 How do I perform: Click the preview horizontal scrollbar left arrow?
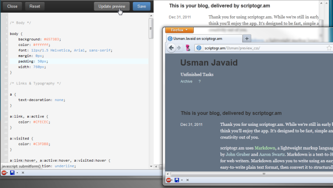point(168,174)
